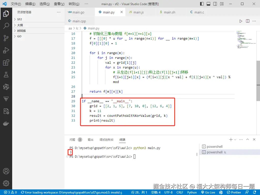The height and width of the screenshot is (195, 260).
Task: Open the Source Control view icon
Action: coord(6,38)
